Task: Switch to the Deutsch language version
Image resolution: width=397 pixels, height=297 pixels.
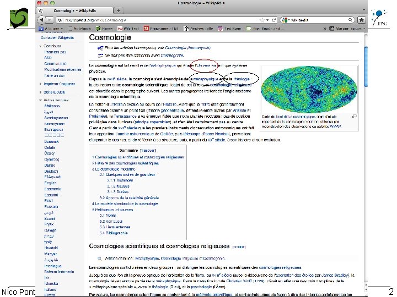Action: (51, 171)
